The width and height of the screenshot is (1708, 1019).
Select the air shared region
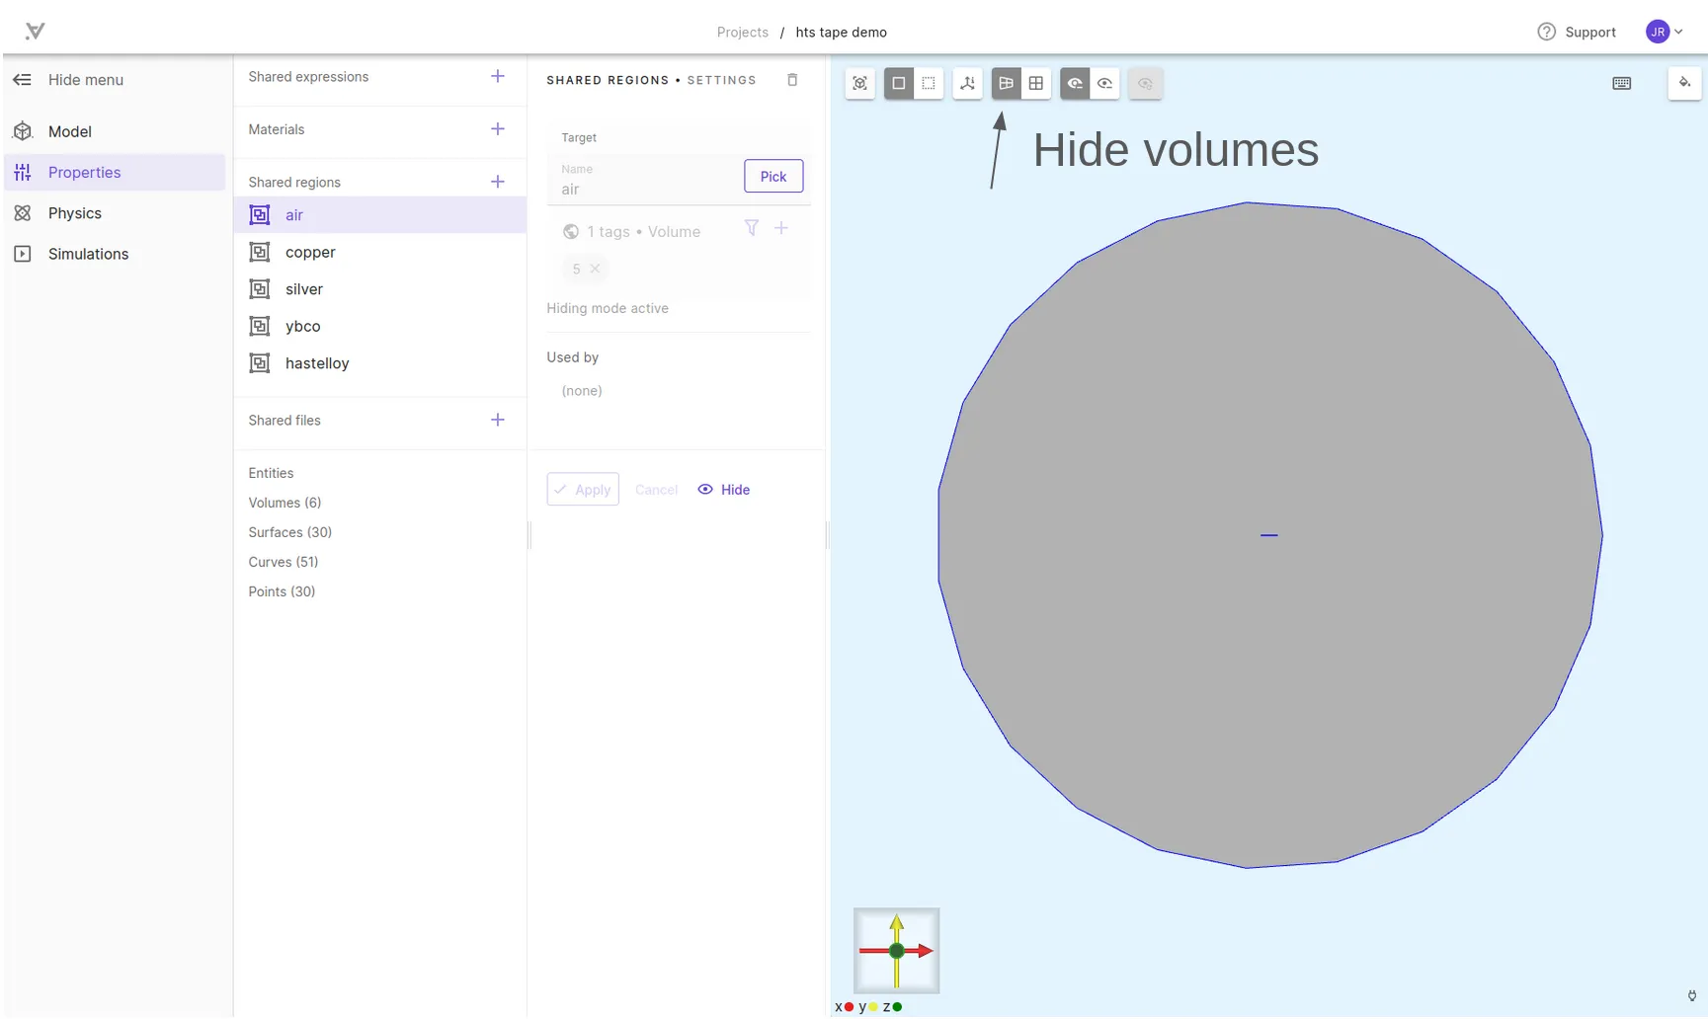380,215
